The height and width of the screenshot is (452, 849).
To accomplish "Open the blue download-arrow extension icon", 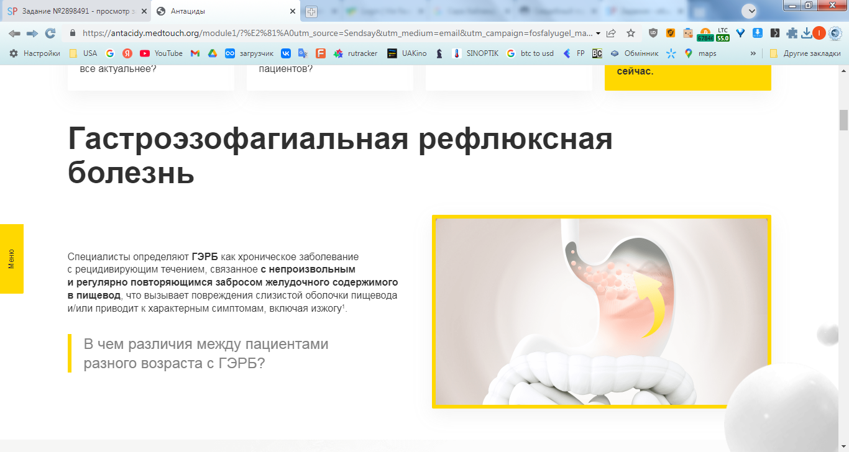I will [x=758, y=34].
